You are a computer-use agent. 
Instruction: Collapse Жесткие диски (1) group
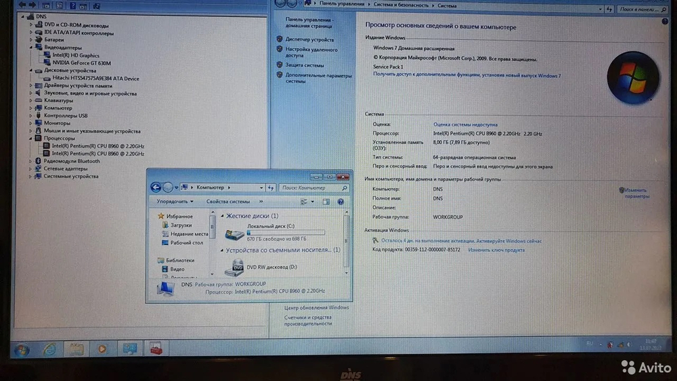click(x=222, y=216)
